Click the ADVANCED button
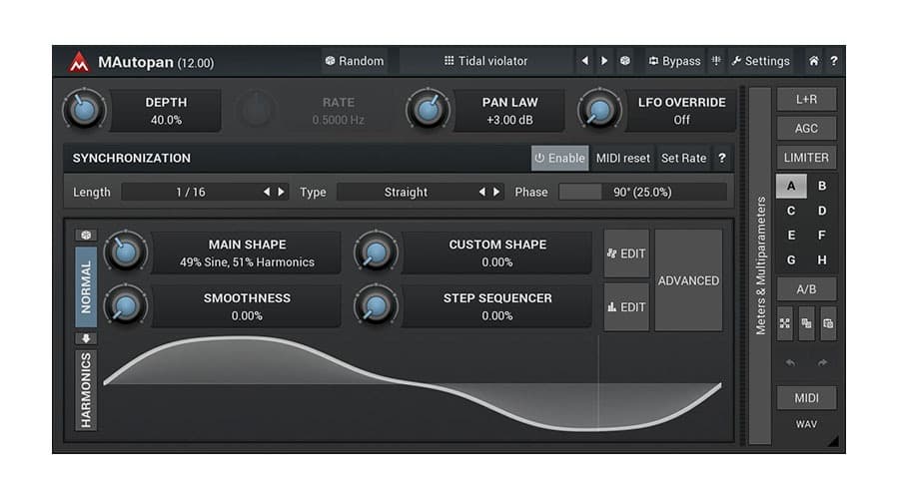The image size is (899, 499). click(688, 280)
